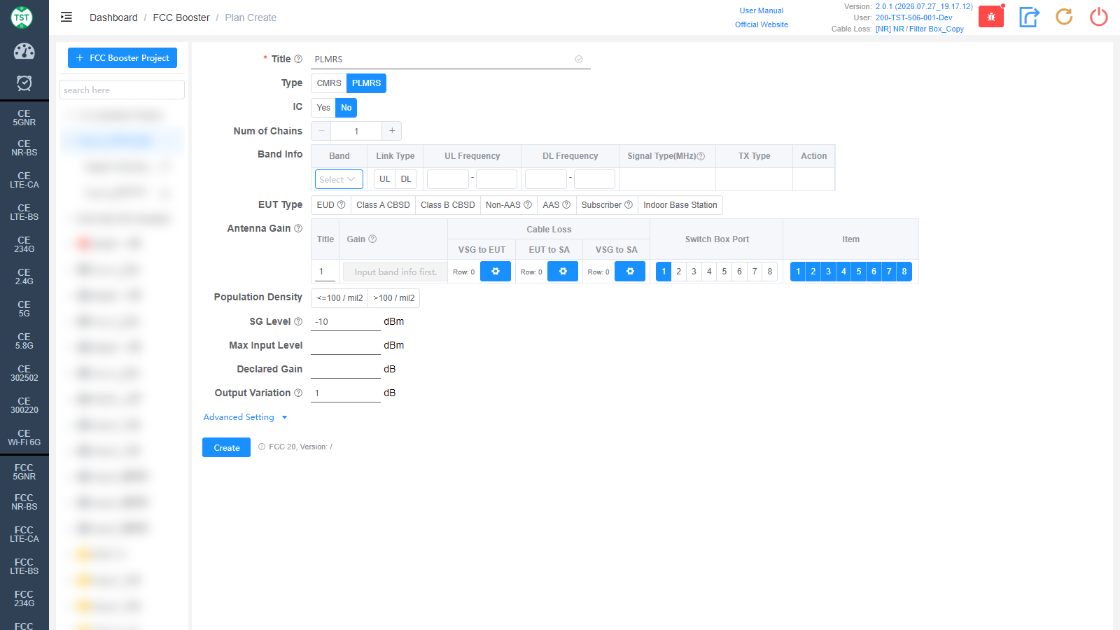
Task: Click the Declared Gain input field
Action: (x=346, y=370)
